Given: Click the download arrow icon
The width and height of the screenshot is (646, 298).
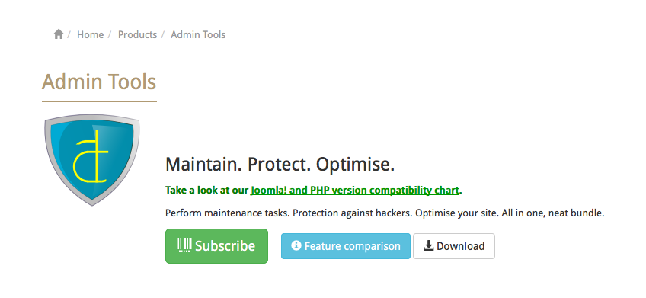Looking at the screenshot, I should [428, 245].
